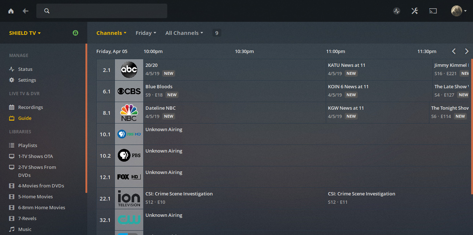Open the user avatar account menu
This screenshot has width=473, height=235.
(x=458, y=11)
